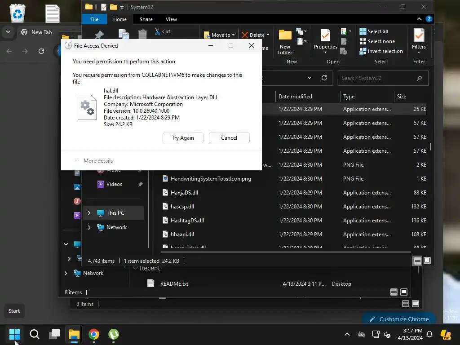
Task: Reload the Chrome New Tab page
Action: pyautogui.click(x=41, y=51)
